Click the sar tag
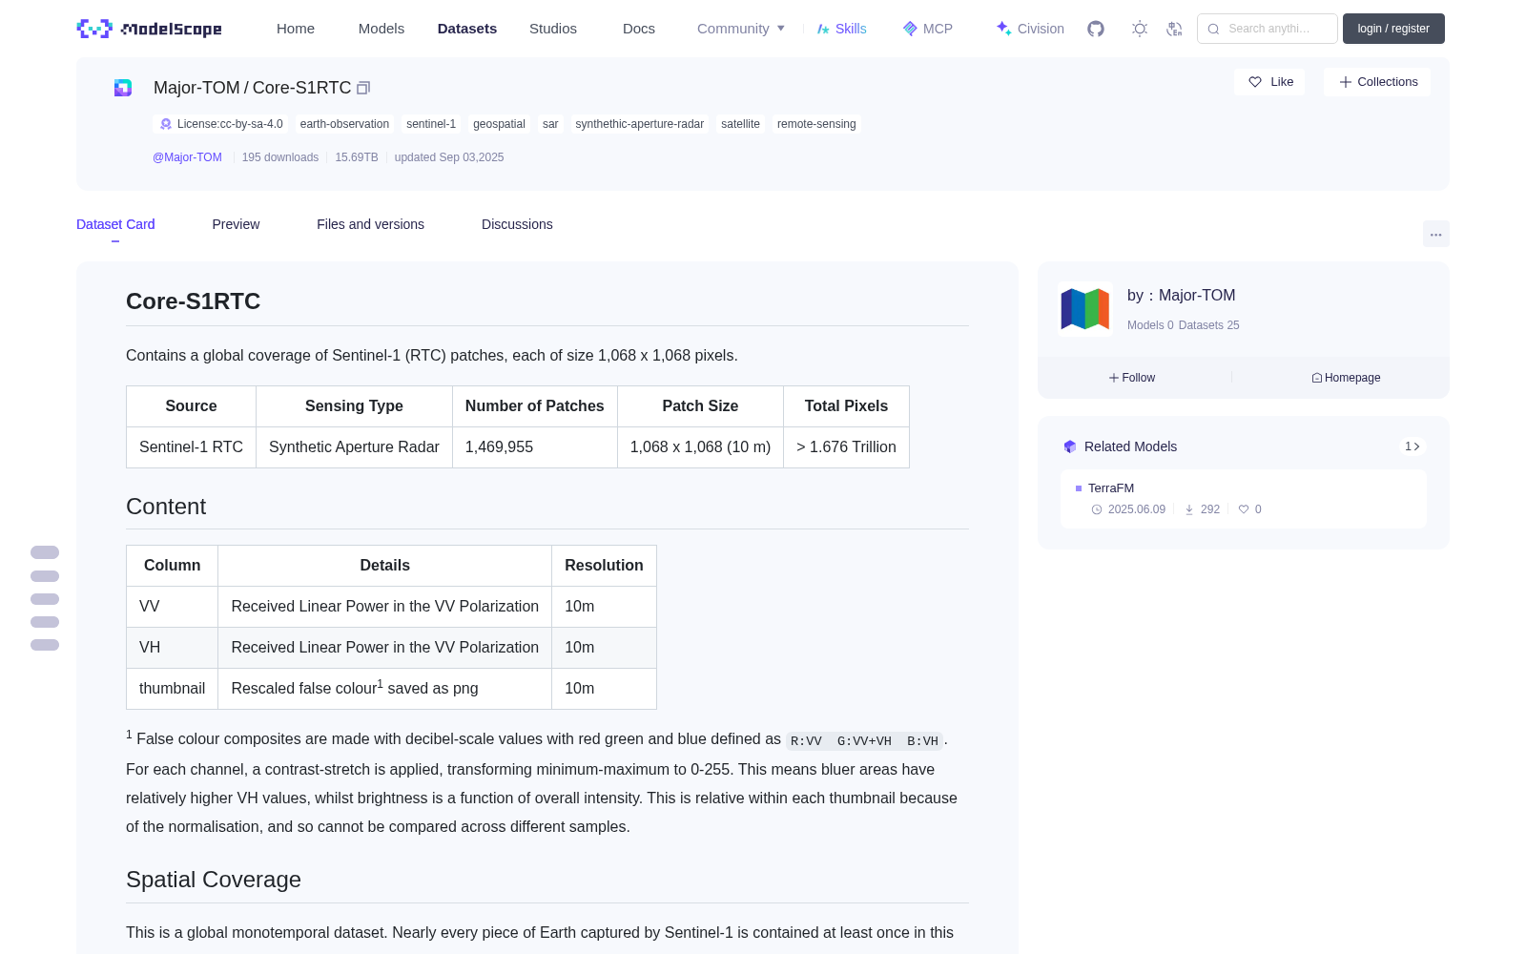1526x954 pixels. (550, 124)
